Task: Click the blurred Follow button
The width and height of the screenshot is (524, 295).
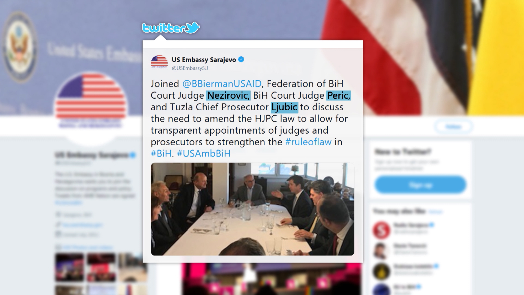Action: (453, 126)
